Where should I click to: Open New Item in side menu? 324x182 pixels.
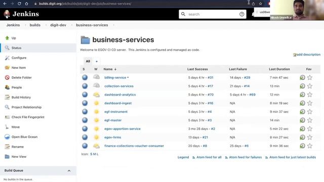pyautogui.click(x=19, y=68)
